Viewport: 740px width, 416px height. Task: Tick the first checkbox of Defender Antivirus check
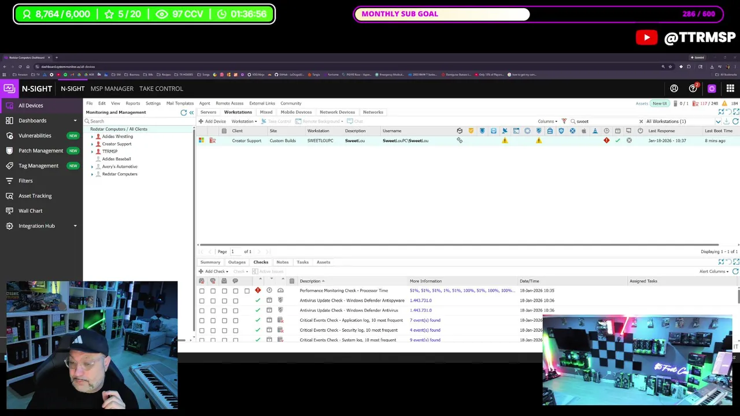(202, 310)
